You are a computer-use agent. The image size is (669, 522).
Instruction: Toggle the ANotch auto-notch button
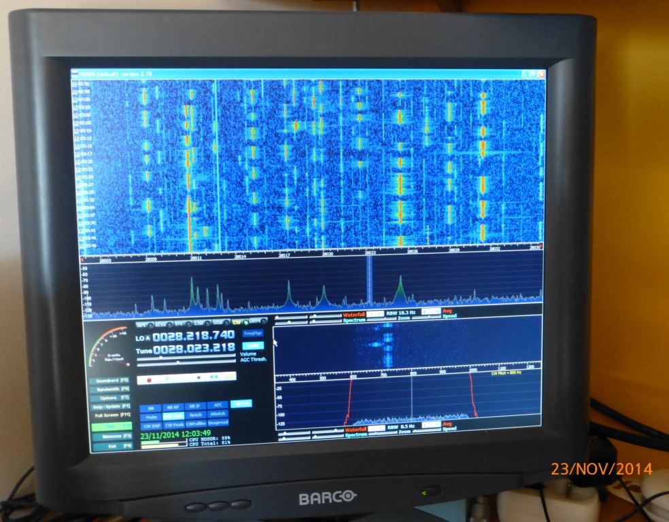[x=218, y=414]
